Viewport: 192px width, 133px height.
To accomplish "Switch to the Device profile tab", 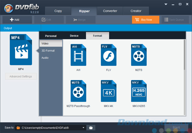I will point(74,36).
